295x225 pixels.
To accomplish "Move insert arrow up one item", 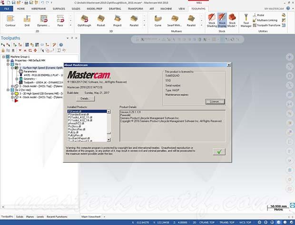I will 25,50.
